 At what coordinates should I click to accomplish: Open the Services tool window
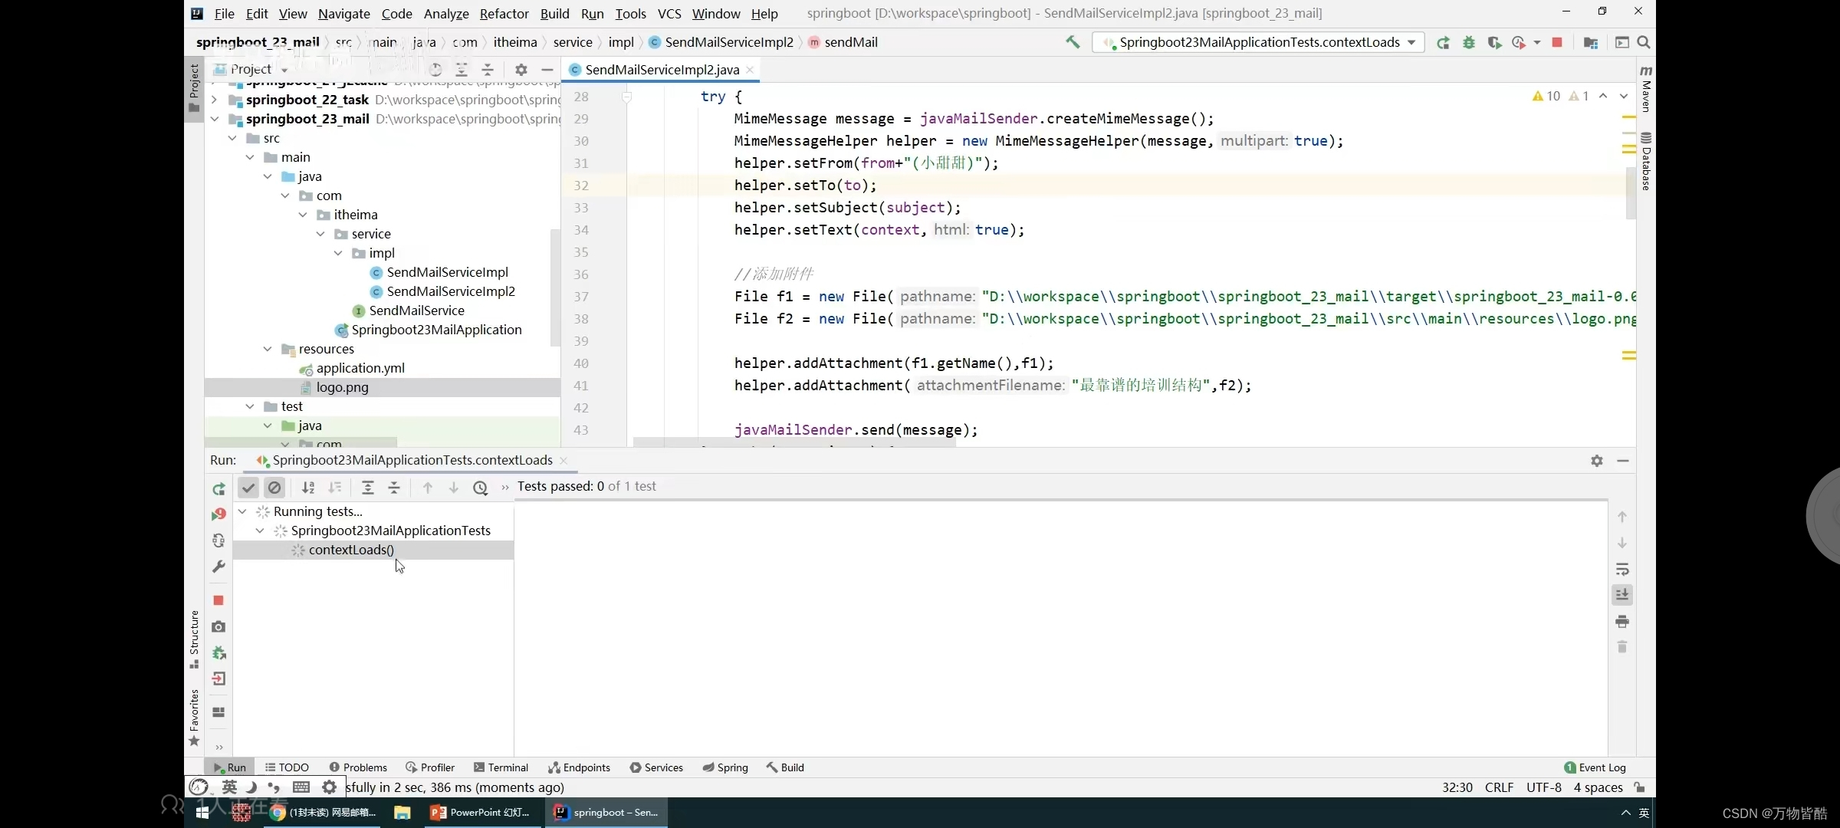[x=656, y=767]
